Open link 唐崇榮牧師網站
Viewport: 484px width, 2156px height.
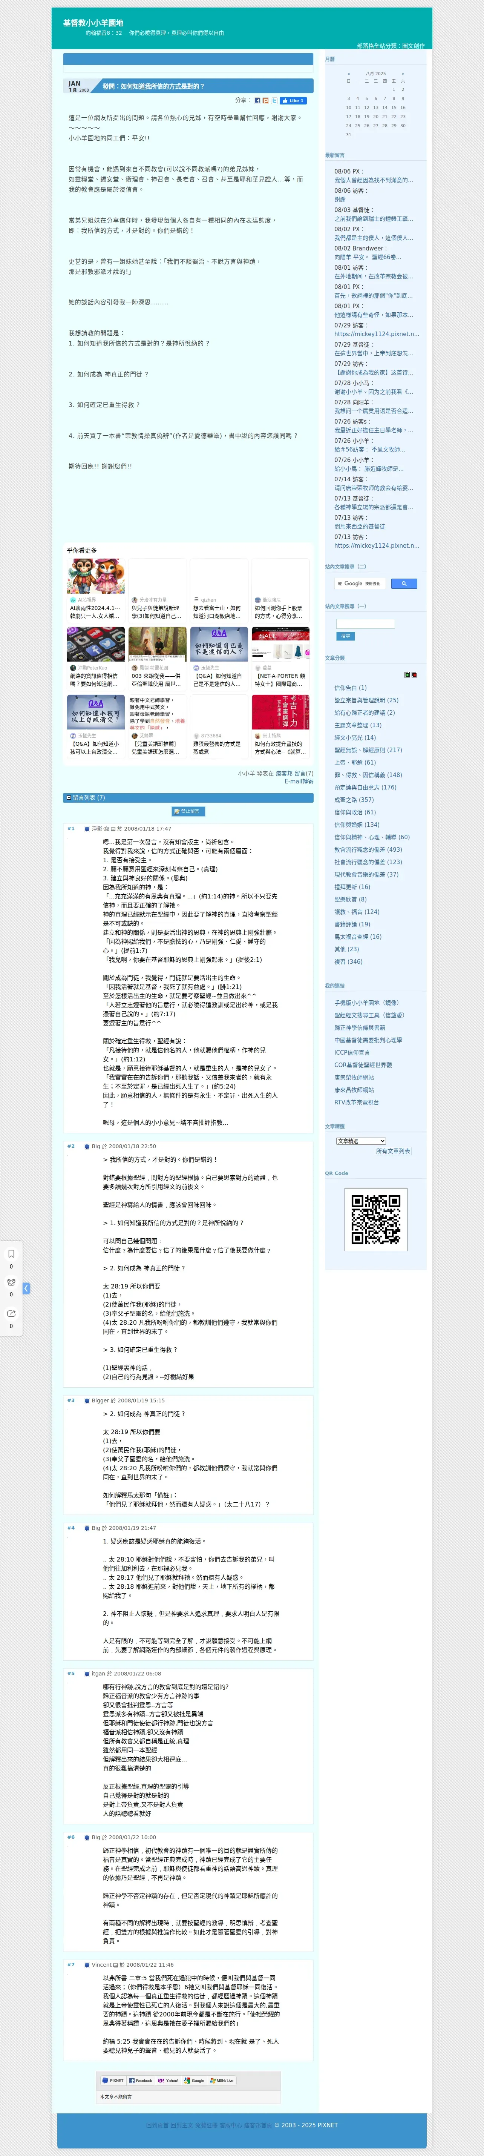(x=354, y=1077)
